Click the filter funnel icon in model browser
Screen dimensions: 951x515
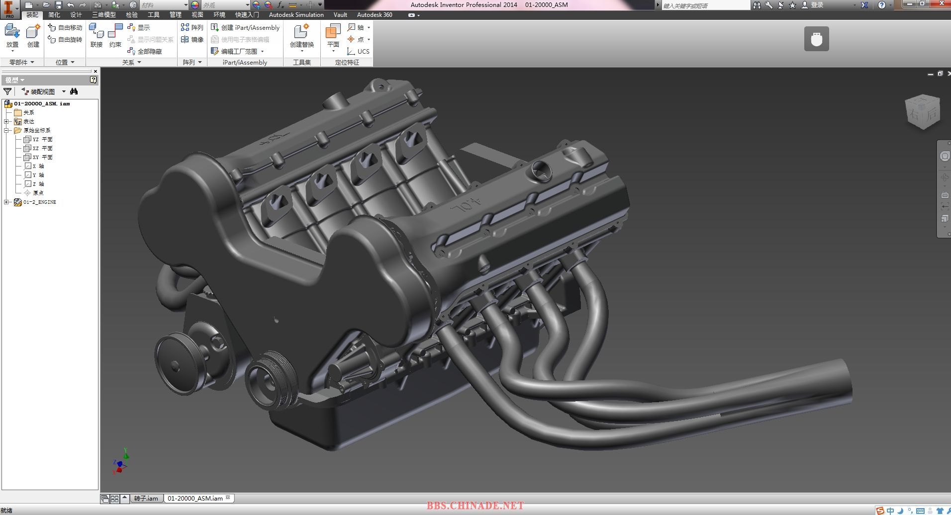click(x=7, y=91)
